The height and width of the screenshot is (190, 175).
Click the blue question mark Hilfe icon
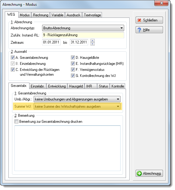tap(139, 30)
